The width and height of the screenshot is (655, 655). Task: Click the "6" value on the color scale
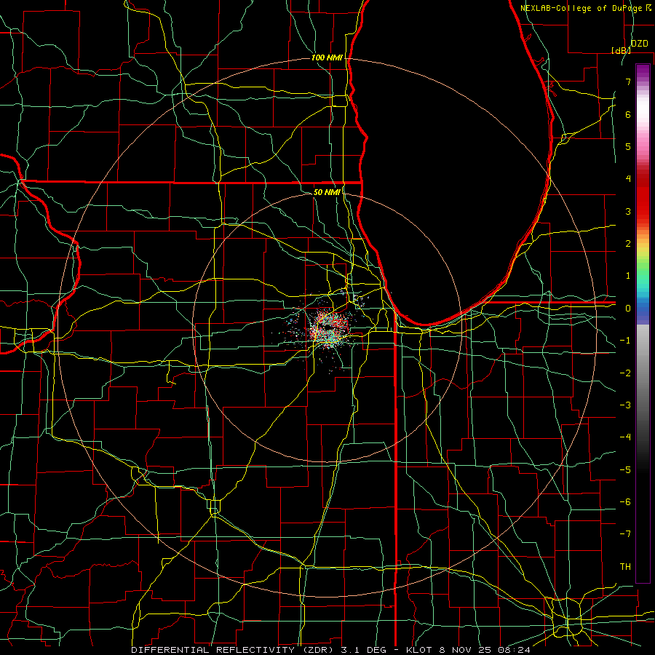[x=628, y=114]
